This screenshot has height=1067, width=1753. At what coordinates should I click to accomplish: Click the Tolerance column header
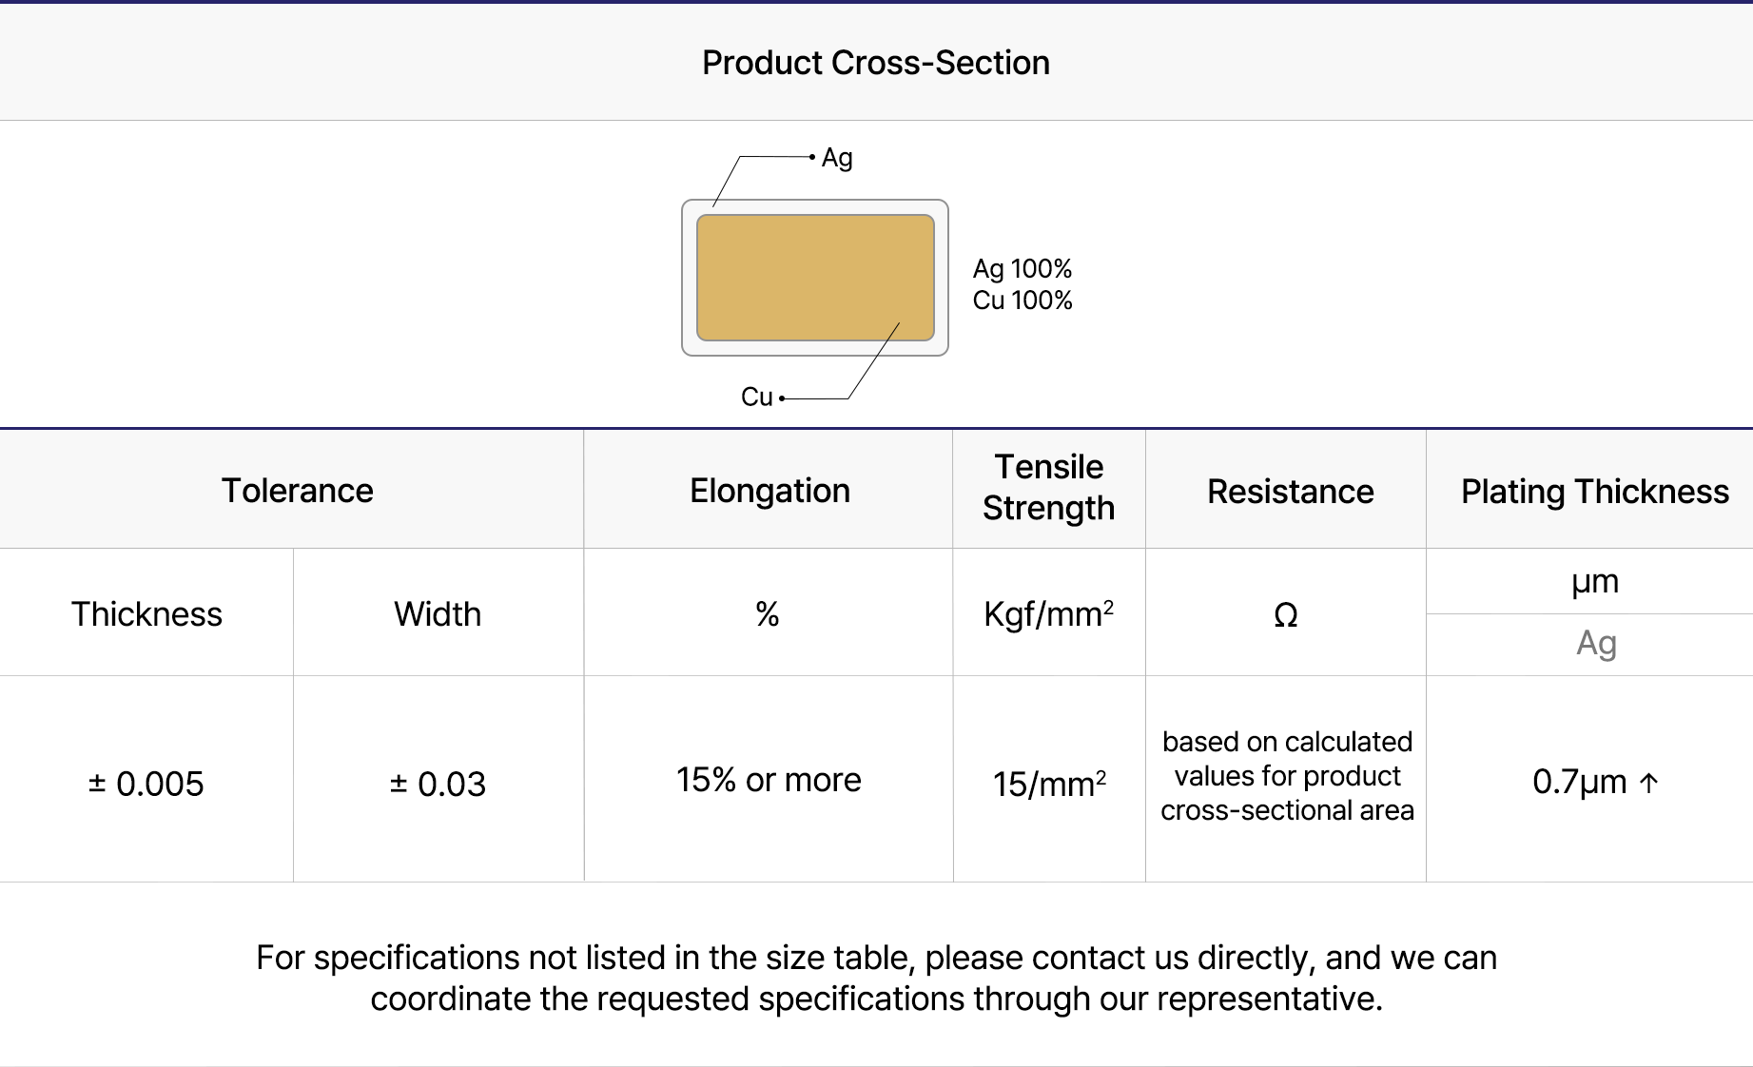297,491
